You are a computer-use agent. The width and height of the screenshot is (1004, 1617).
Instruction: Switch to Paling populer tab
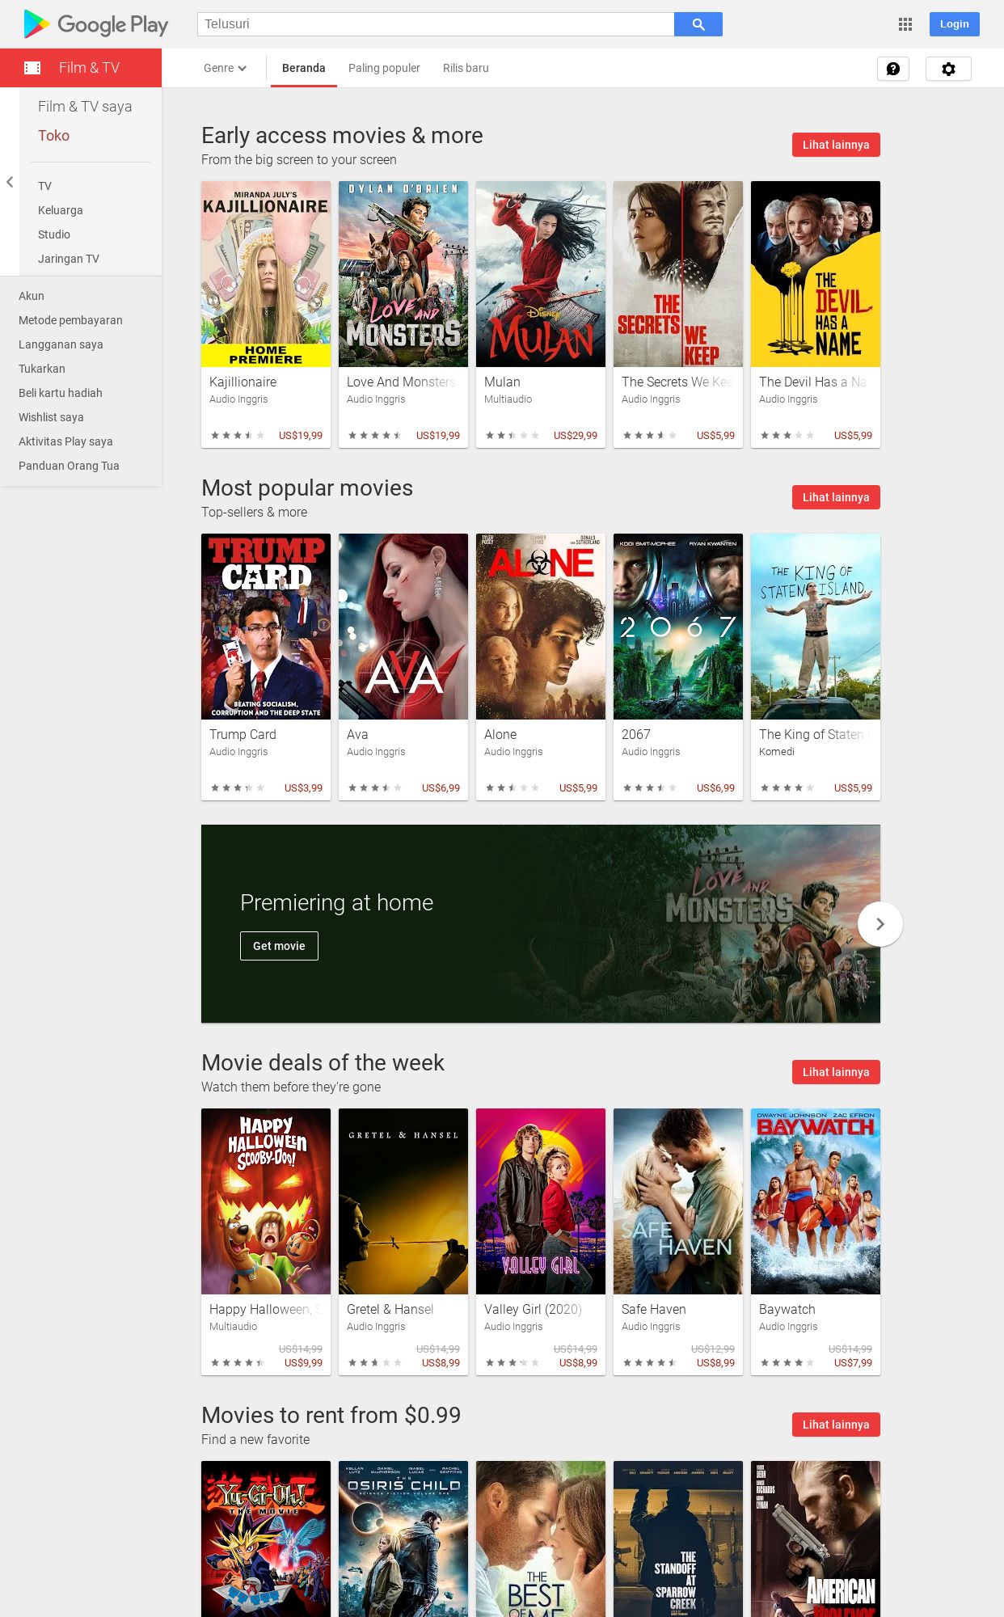point(384,68)
